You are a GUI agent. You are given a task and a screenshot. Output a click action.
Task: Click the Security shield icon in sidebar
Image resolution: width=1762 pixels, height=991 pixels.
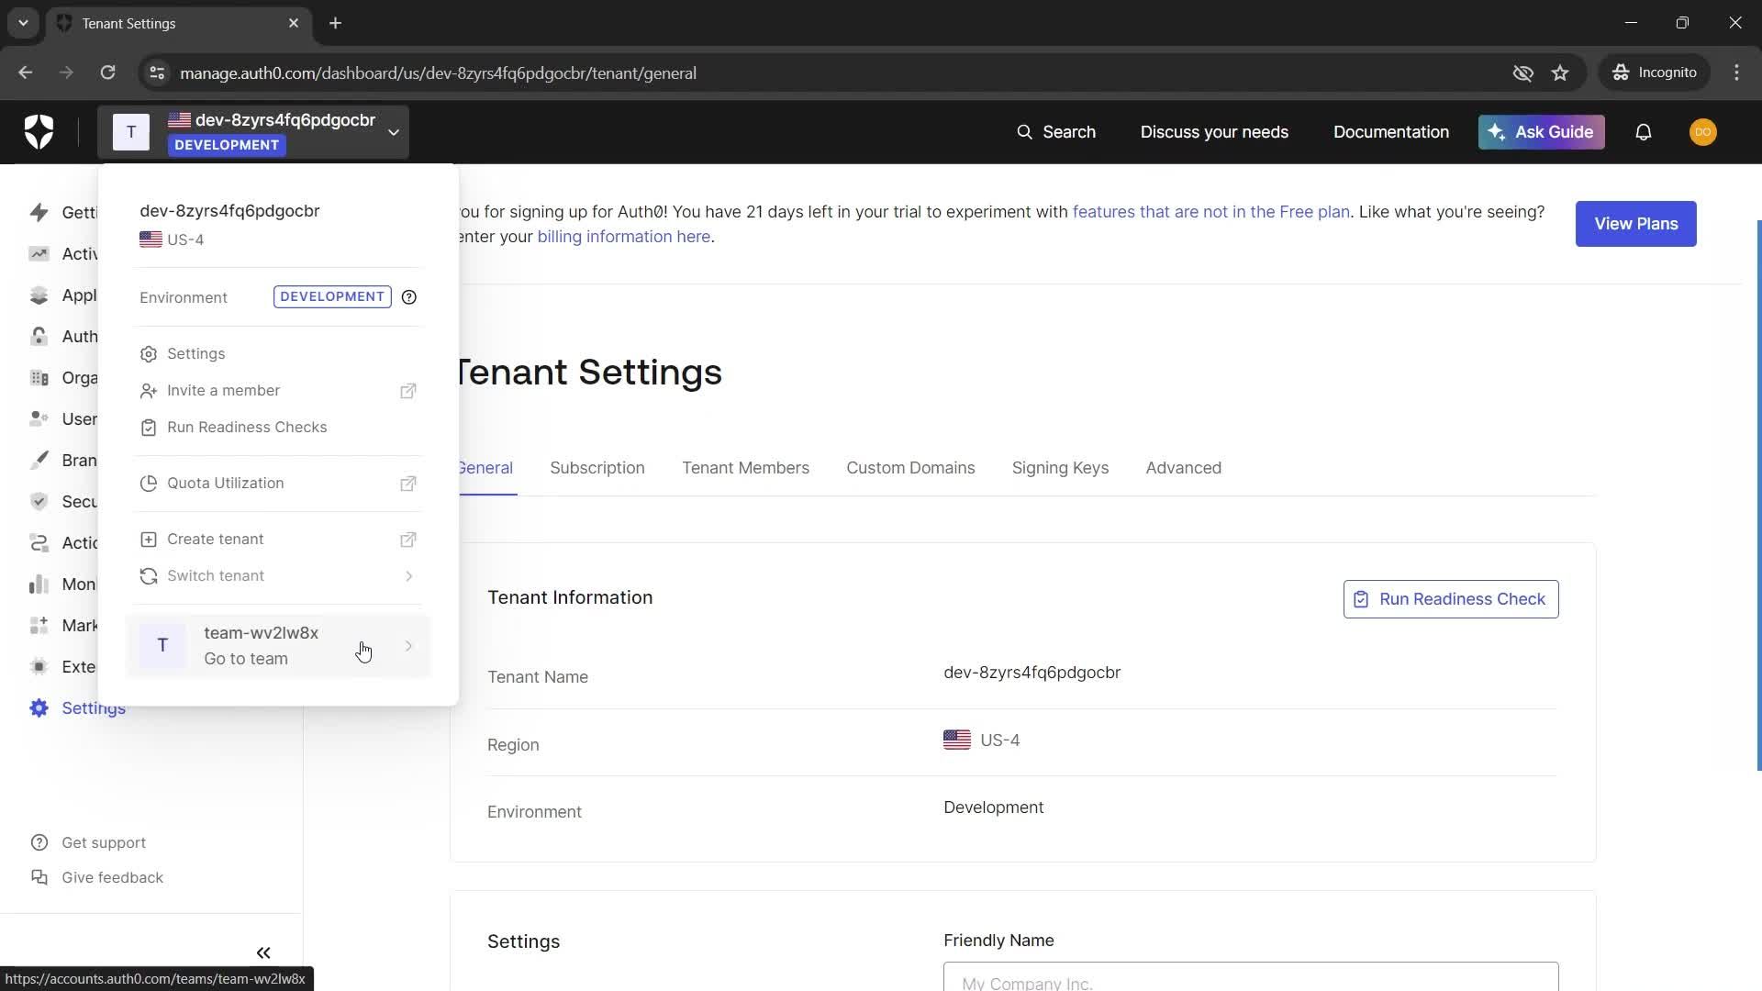click(39, 502)
